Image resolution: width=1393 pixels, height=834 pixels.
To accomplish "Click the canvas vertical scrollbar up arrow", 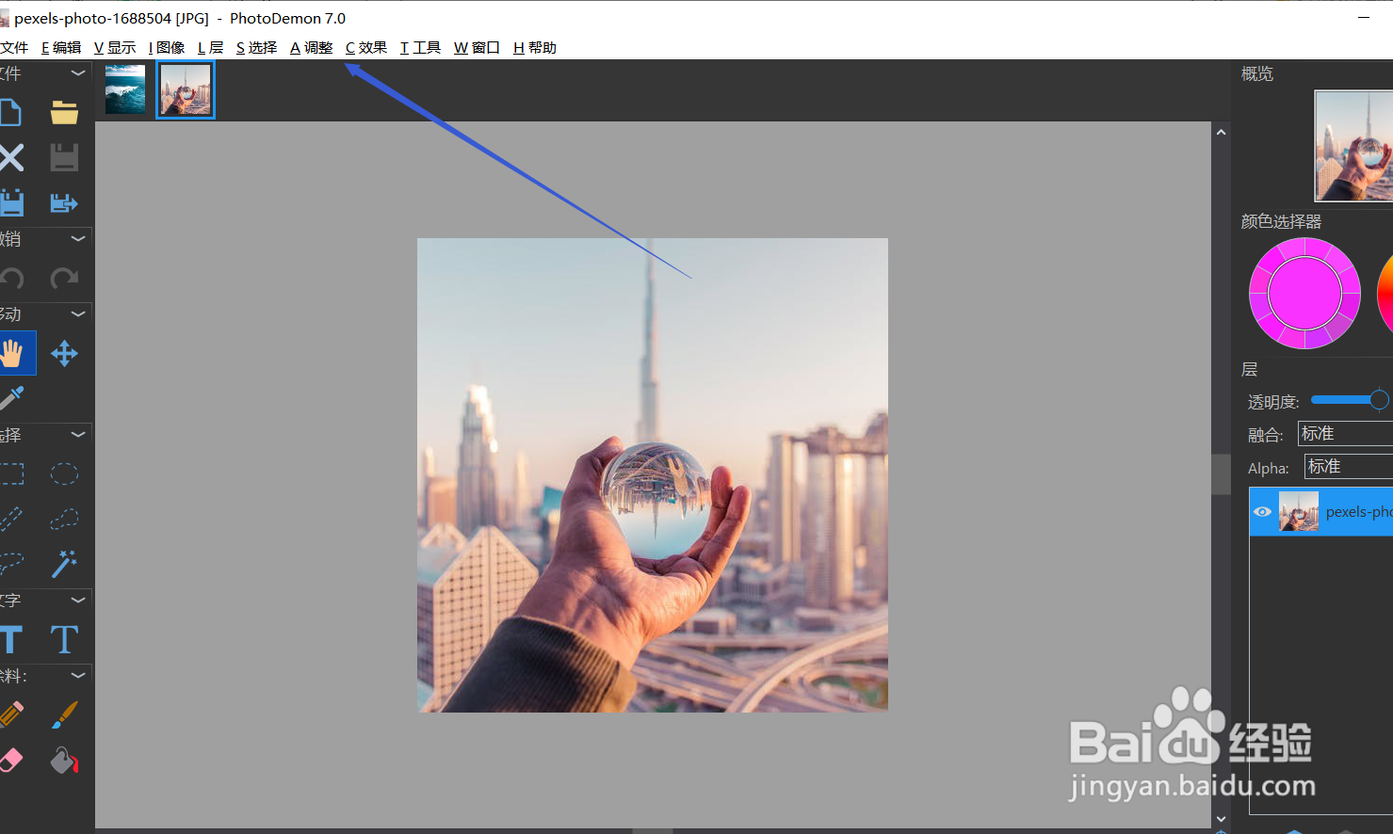I will 1221,133.
